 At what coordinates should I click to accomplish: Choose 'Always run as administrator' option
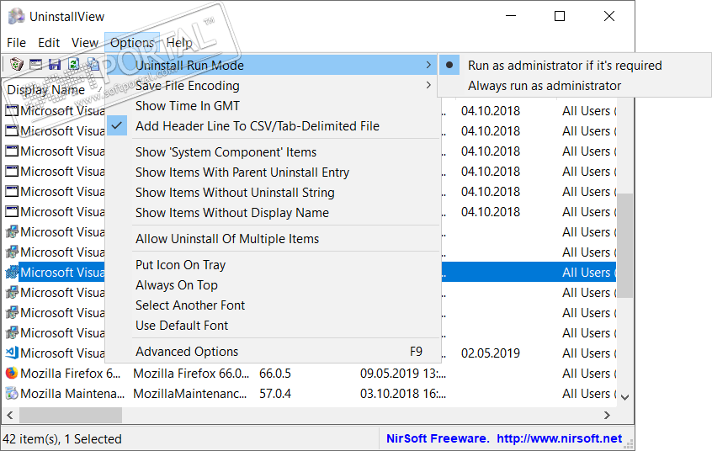(x=544, y=86)
